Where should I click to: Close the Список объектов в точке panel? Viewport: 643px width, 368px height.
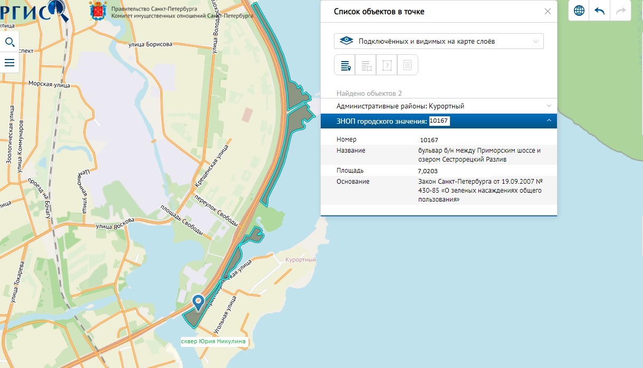pyautogui.click(x=548, y=11)
